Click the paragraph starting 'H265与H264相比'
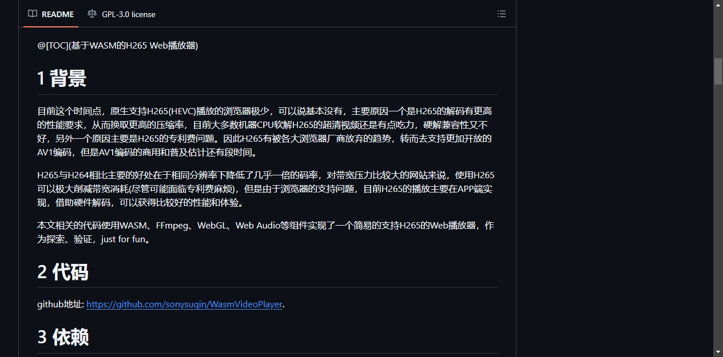Image resolution: width=723 pixels, height=357 pixels. [x=266, y=189]
